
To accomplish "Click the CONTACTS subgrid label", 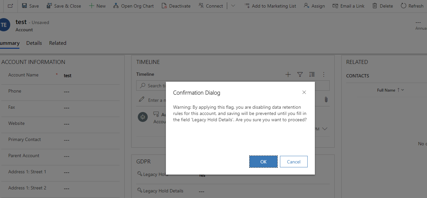I will [x=357, y=76].
